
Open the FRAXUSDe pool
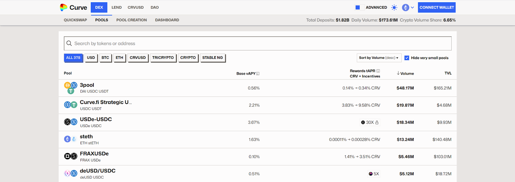tap(257, 157)
